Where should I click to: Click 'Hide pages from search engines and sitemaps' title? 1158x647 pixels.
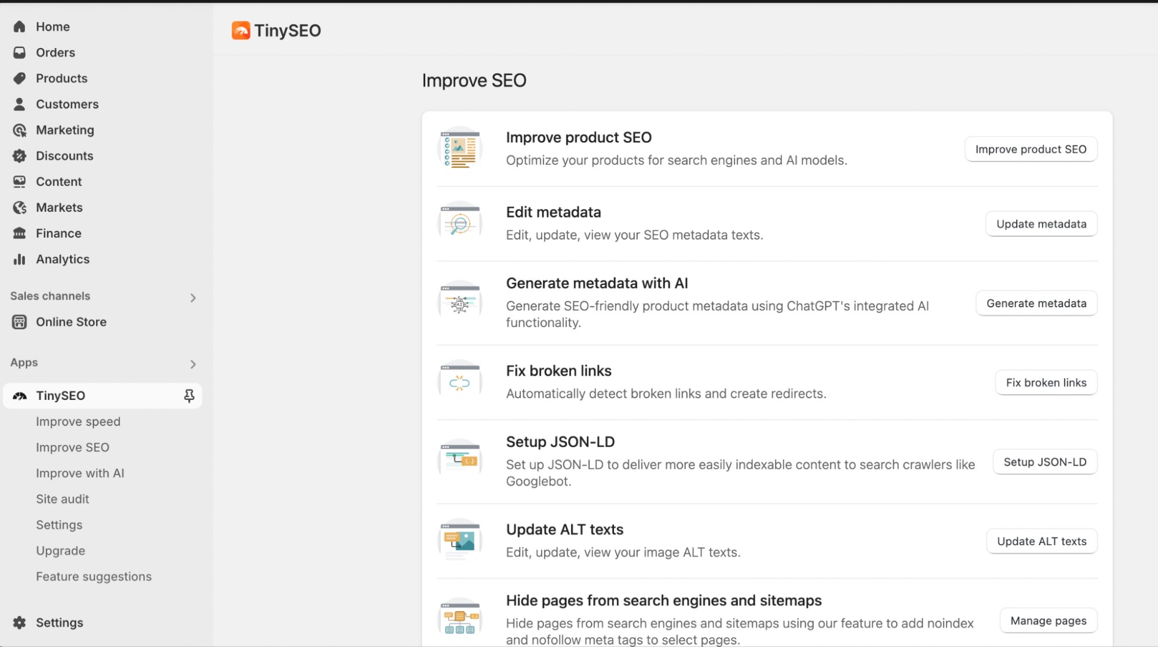tap(664, 601)
